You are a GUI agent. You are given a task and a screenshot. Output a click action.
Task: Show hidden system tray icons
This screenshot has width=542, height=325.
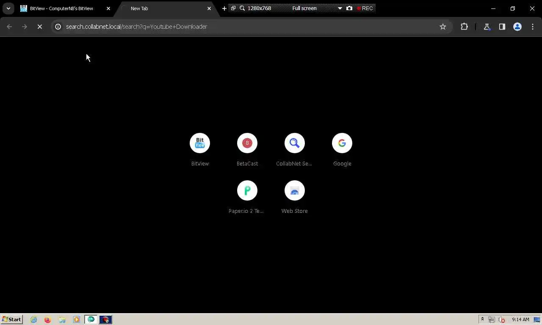click(482, 319)
